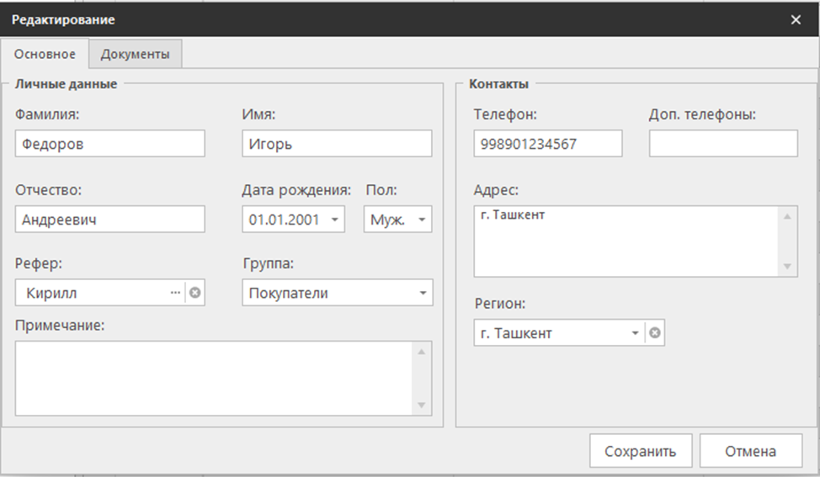The height and width of the screenshot is (477, 820).
Task: Clear the Регион field with x icon
Action: click(x=654, y=333)
